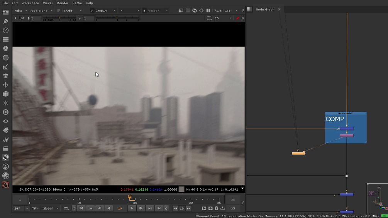
Task: Open the FurnaceCore flame icon
Action: click(x=5, y=167)
